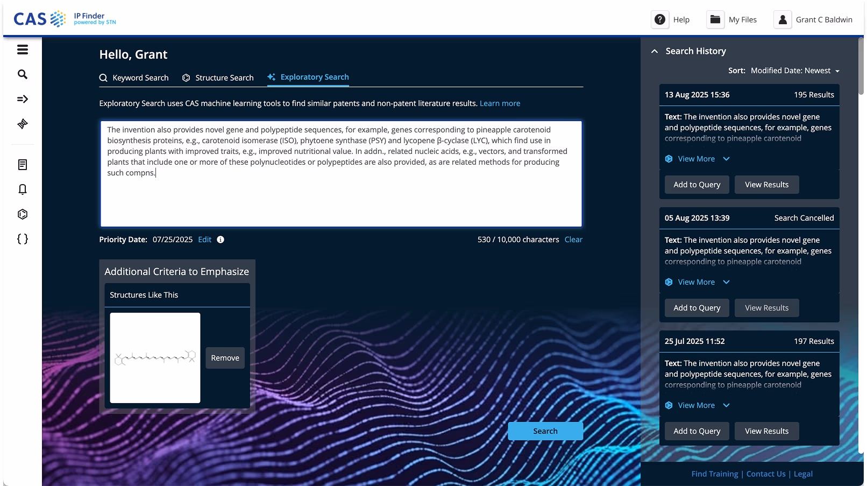The width and height of the screenshot is (867, 486).
Task: Add 05 Aug 2025 search to query
Action: (x=697, y=308)
